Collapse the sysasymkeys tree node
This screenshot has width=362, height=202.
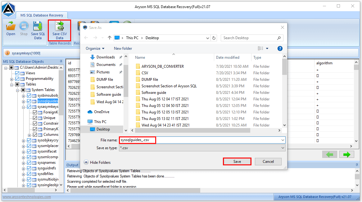coord(23,107)
